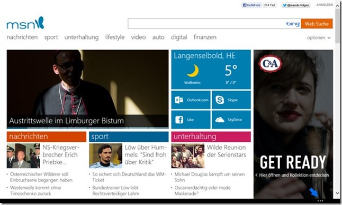This screenshot has width=342, height=205.
Task: Open 'Löw über Hummels' headline
Action: click(x=146, y=154)
